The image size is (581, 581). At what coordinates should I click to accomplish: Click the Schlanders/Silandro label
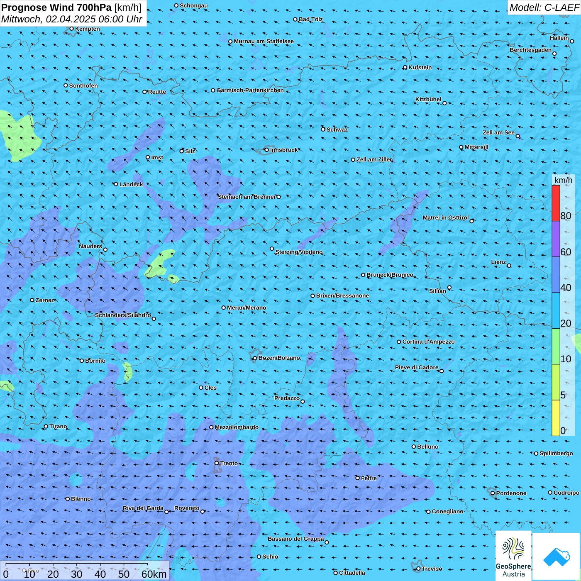point(123,315)
